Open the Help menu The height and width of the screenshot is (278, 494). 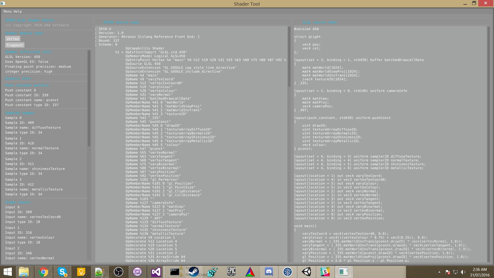click(x=17, y=11)
